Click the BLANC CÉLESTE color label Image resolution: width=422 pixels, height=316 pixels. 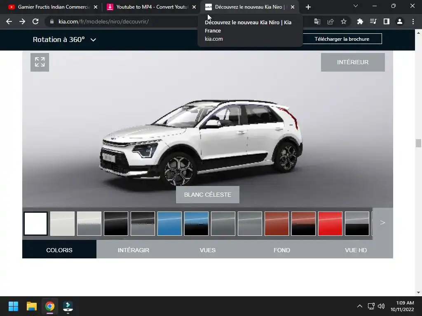click(208, 195)
